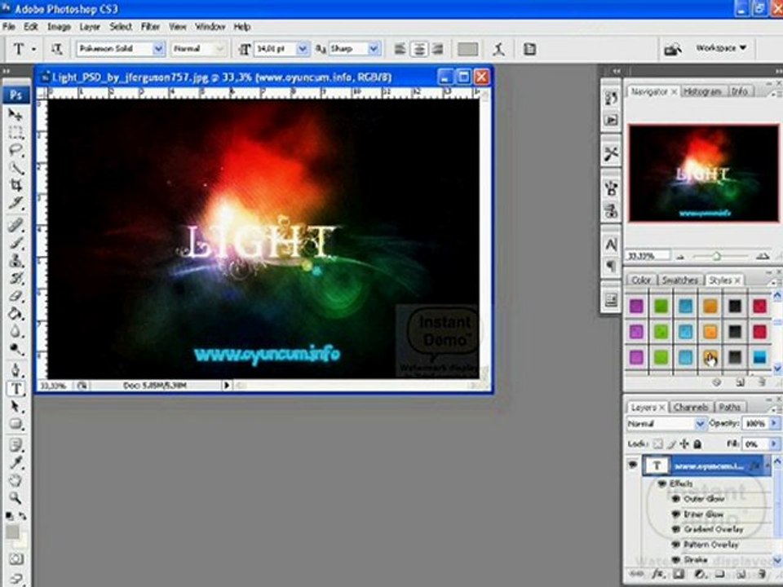Screen dimensions: 783x587
Task: Align text left in options bar
Action: click(400, 49)
